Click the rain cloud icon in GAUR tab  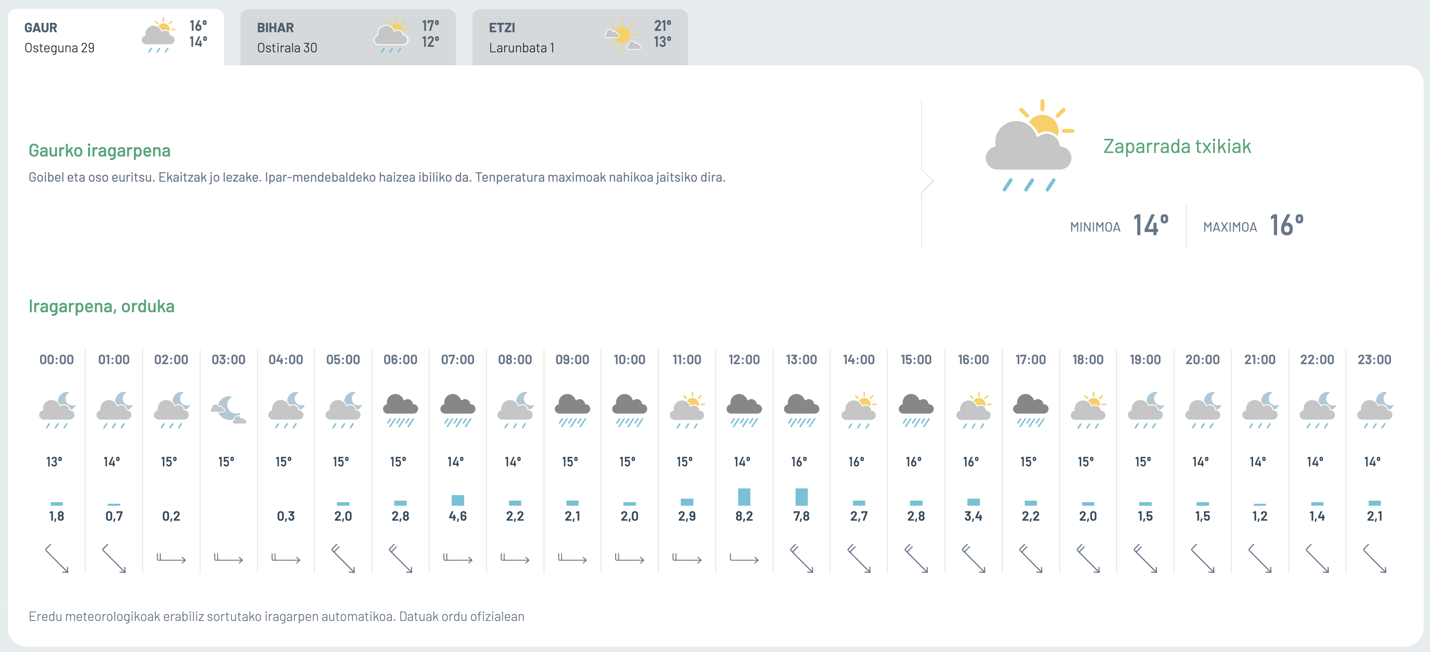point(159,35)
